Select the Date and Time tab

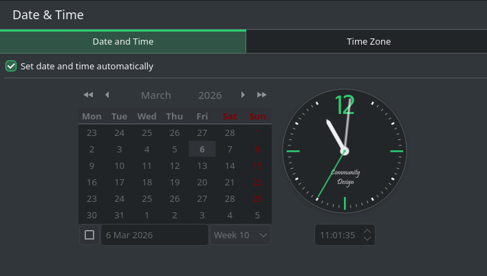(x=123, y=42)
